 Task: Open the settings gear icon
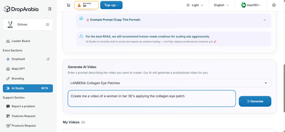[x=274, y=5]
